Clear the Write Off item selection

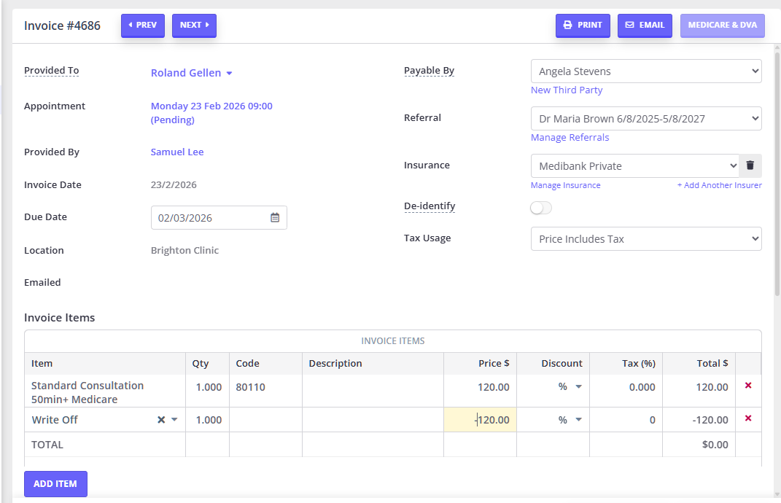(161, 420)
